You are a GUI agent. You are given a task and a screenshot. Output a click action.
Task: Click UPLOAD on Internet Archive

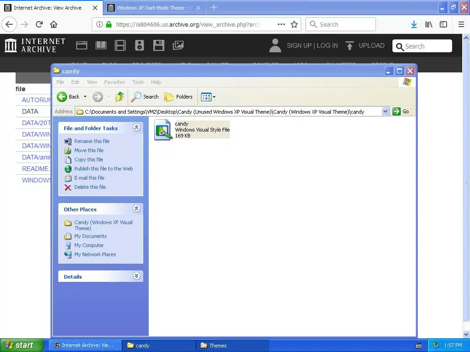pos(365,45)
